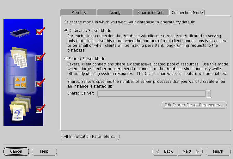Go Back to the previous step
Screen dimensions: 233x159
165,151
